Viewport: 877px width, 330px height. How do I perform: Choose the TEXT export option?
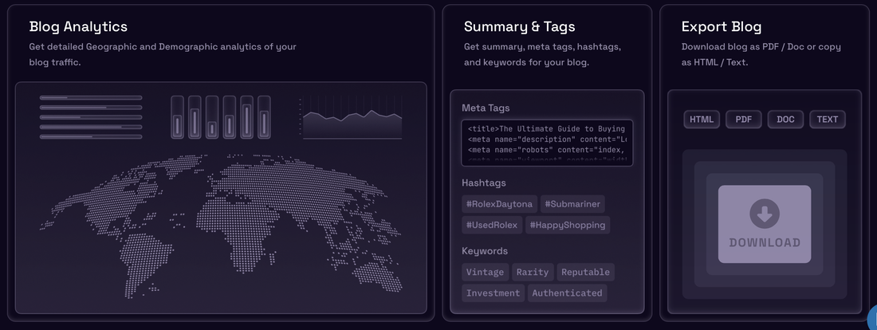point(828,119)
